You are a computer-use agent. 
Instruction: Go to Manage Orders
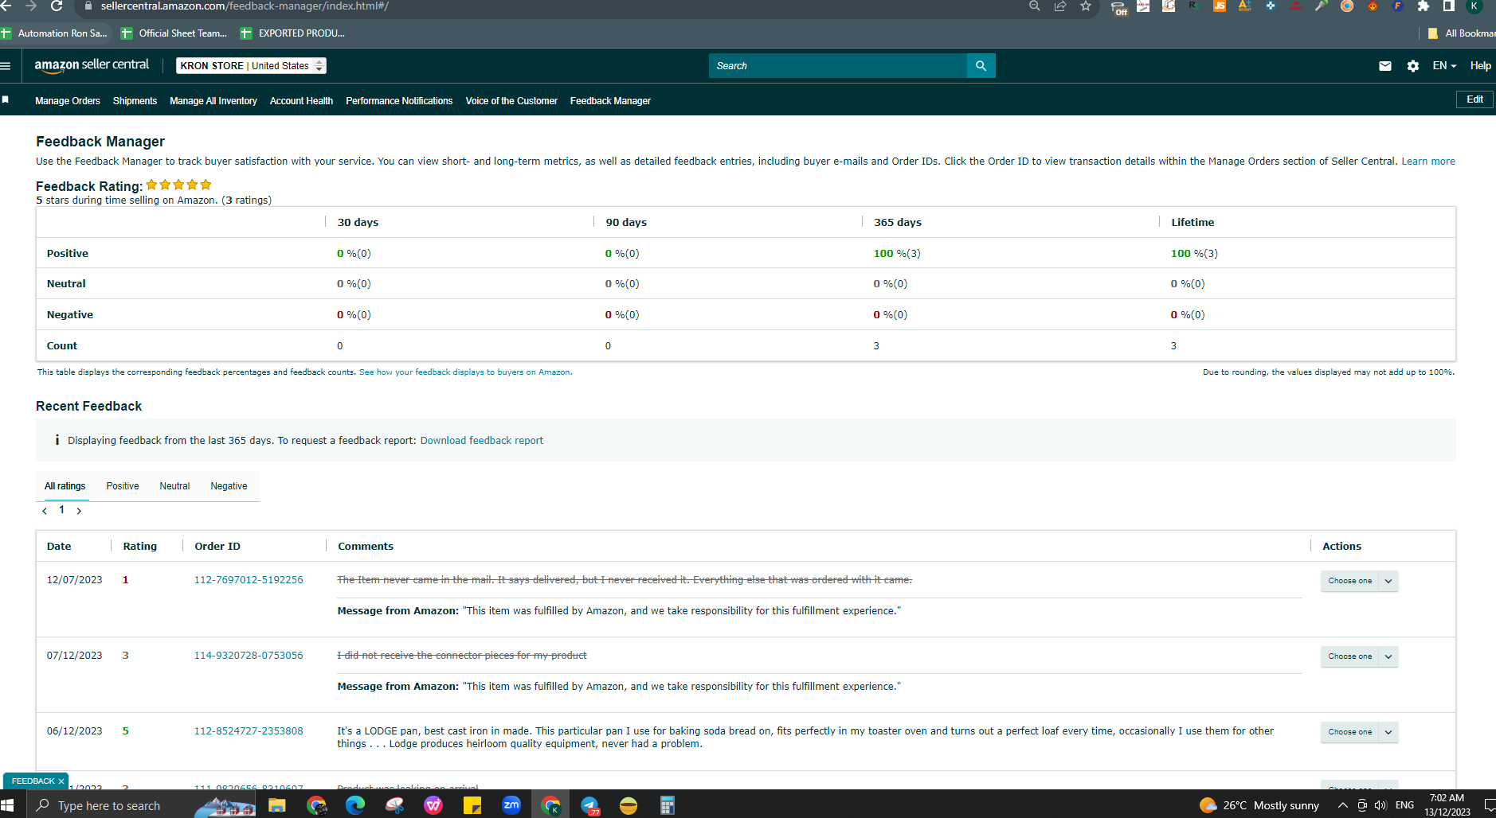point(68,101)
